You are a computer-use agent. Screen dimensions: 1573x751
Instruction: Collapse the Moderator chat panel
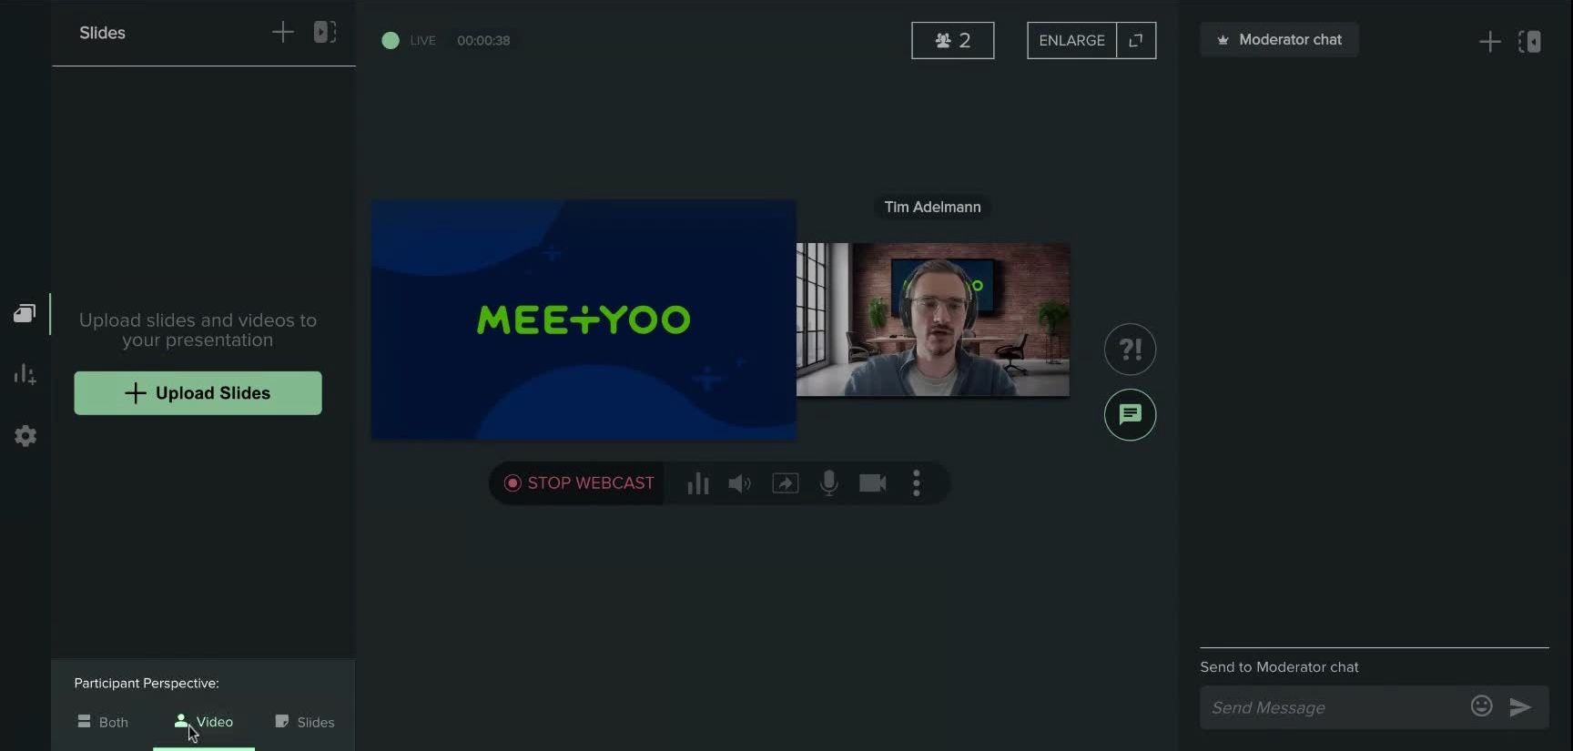tap(1529, 42)
